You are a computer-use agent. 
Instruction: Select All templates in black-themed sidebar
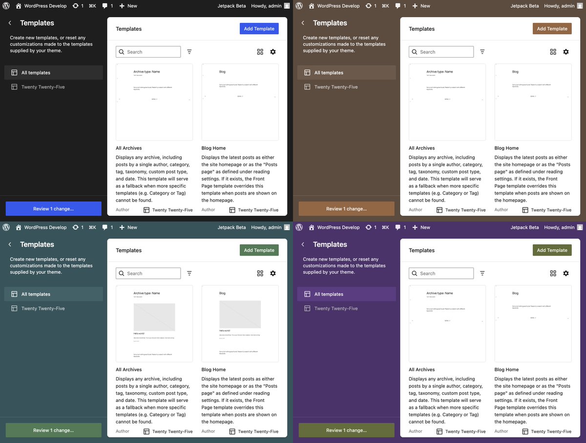pos(54,73)
